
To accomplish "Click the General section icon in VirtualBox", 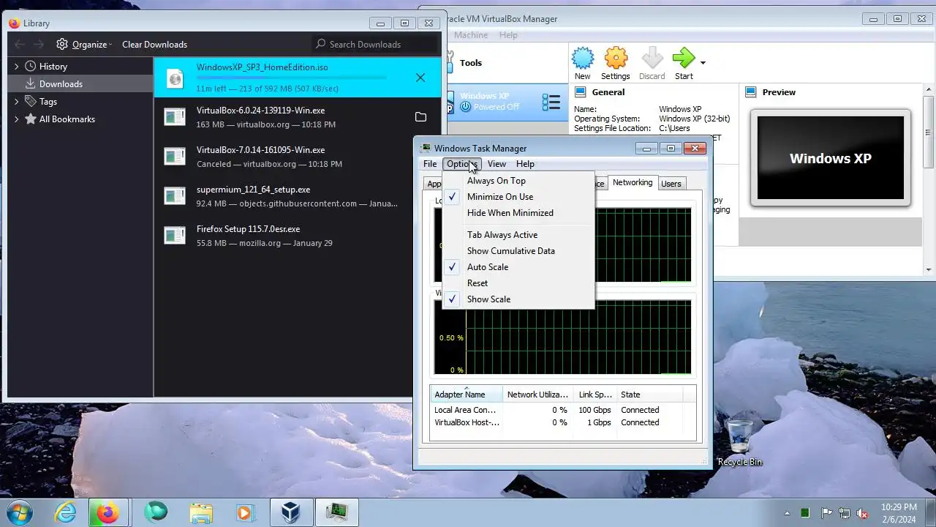I will point(580,92).
